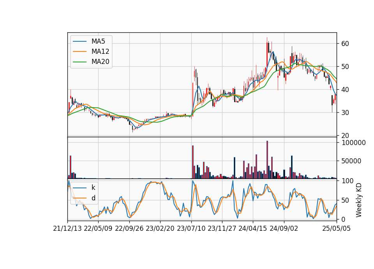Click the 24/04/15 date label
Image resolution: width=374 pixels, height=269 pixels.
point(253,228)
